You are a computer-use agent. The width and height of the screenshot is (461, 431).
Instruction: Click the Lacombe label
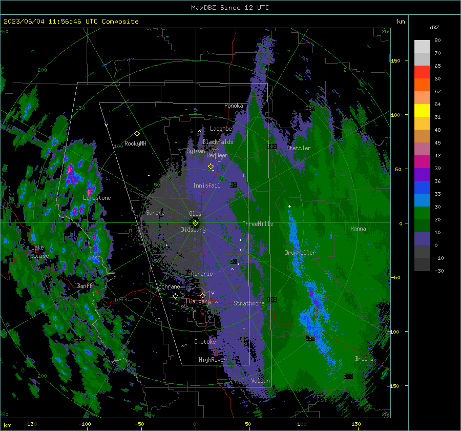221,129
